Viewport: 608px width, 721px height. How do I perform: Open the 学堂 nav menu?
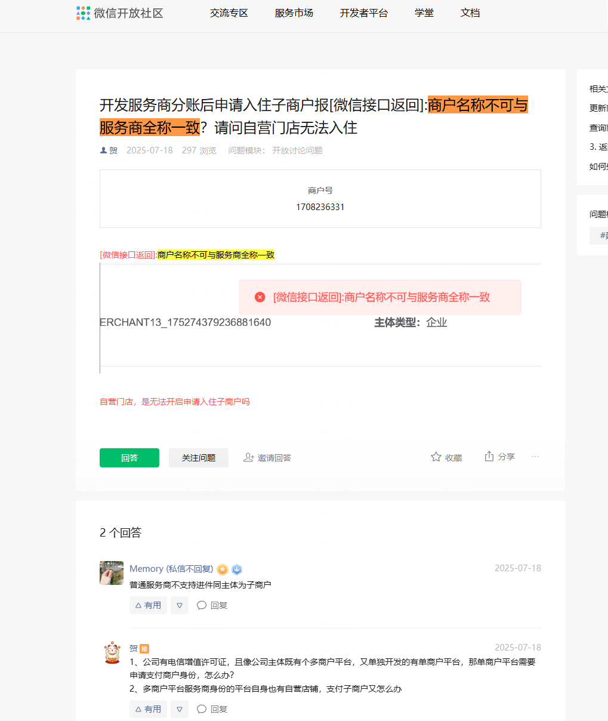point(424,13)
